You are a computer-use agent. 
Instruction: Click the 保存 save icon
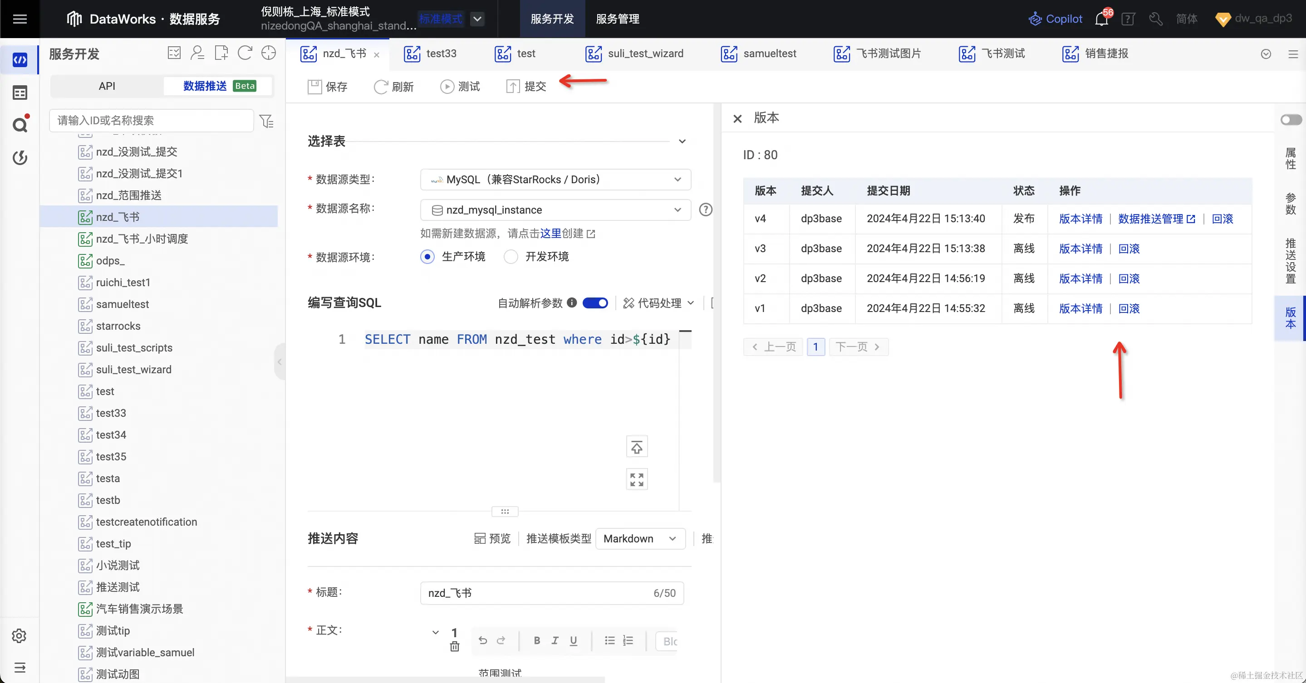[x=314, y=87]
